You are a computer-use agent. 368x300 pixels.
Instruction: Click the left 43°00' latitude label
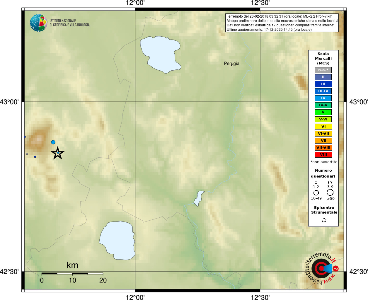9,102
